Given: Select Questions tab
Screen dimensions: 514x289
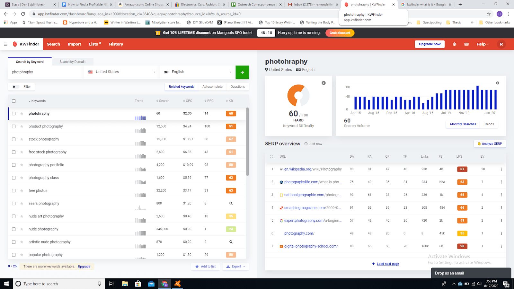Looking at the screenshot, I should click(238, 87).
